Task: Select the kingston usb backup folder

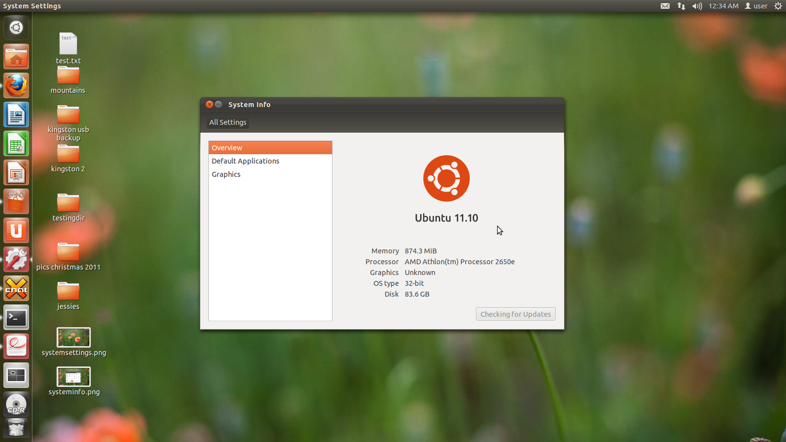Action: [x=68, y=124]
